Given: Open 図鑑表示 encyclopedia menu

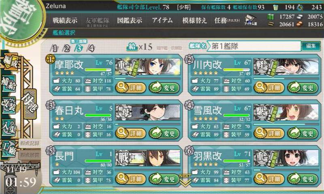Looking at the screenshot, I should (130, 20).
